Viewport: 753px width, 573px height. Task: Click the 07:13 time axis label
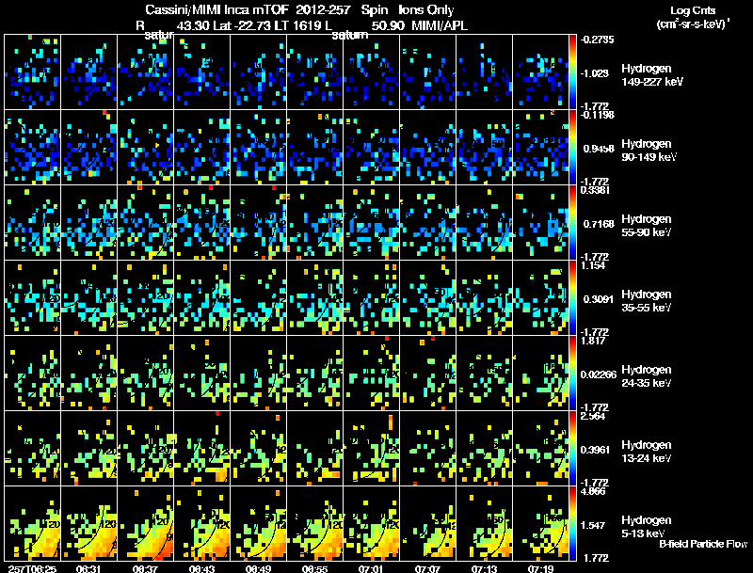(x=484, y=568)
